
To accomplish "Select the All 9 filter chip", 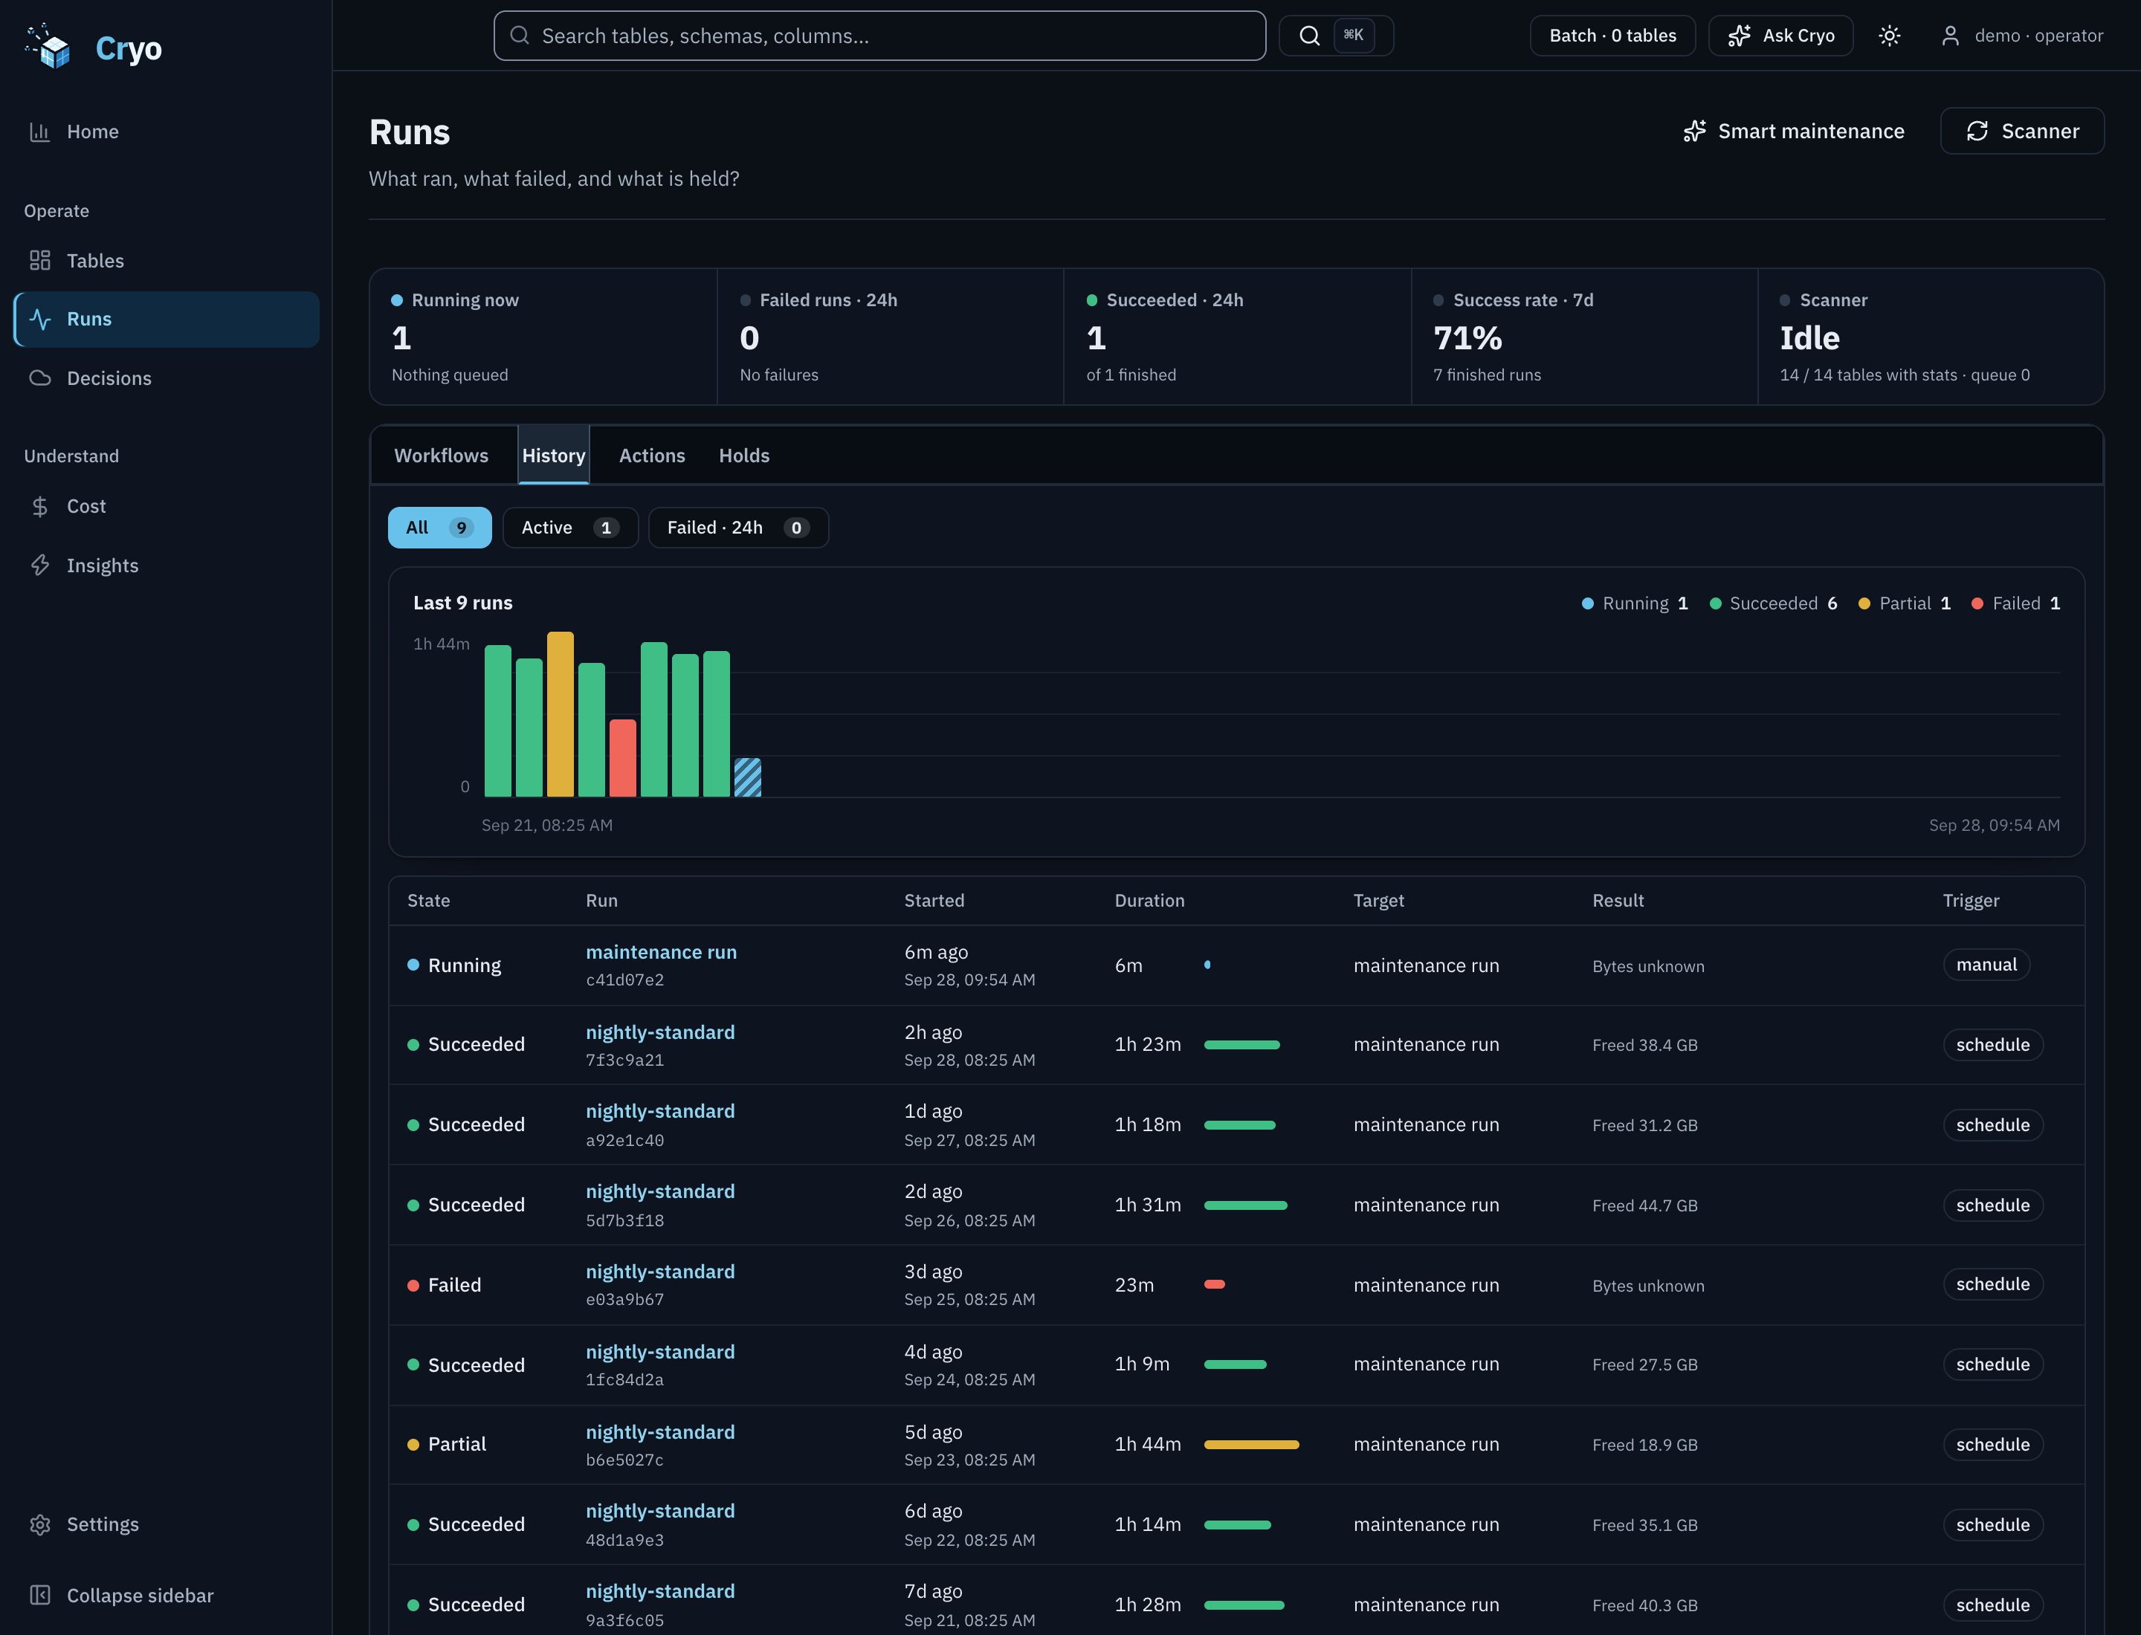I will 440,528.
